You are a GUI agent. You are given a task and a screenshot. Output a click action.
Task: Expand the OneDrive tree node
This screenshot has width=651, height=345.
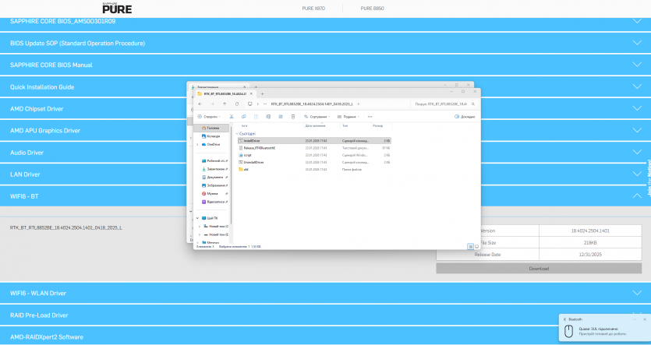click(197, 144)
